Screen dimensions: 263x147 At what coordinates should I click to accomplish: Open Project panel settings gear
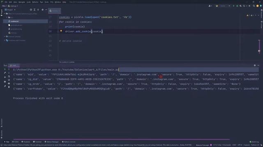[43, 10]
